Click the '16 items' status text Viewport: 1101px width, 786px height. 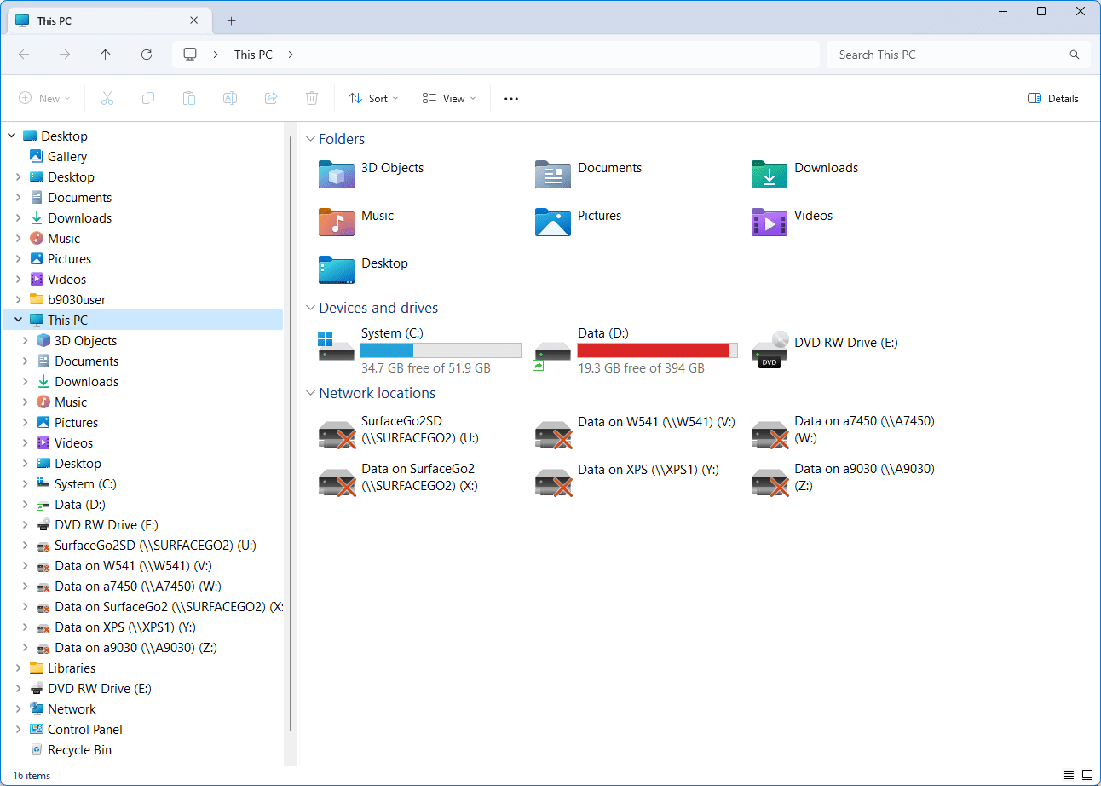pos(32,776)
